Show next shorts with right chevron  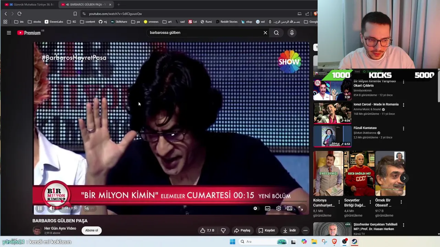404,178
